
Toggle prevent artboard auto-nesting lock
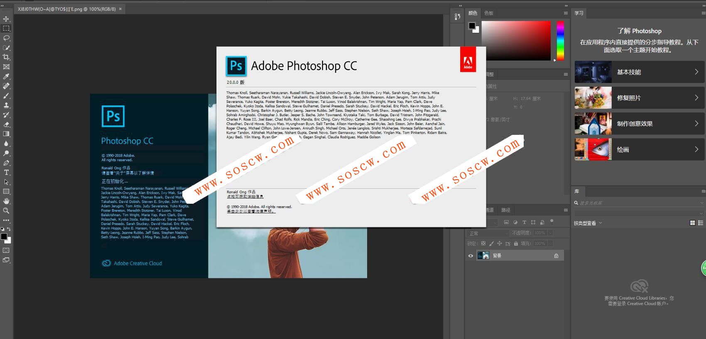pos(507,244)
